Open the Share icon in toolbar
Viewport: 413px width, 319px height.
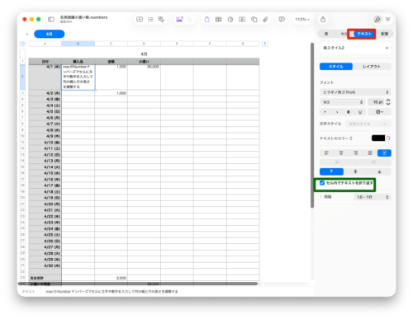(323, 19)
